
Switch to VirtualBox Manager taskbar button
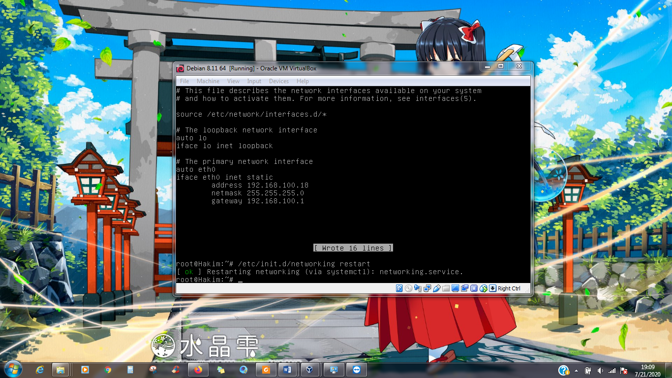tap(308, 370)
